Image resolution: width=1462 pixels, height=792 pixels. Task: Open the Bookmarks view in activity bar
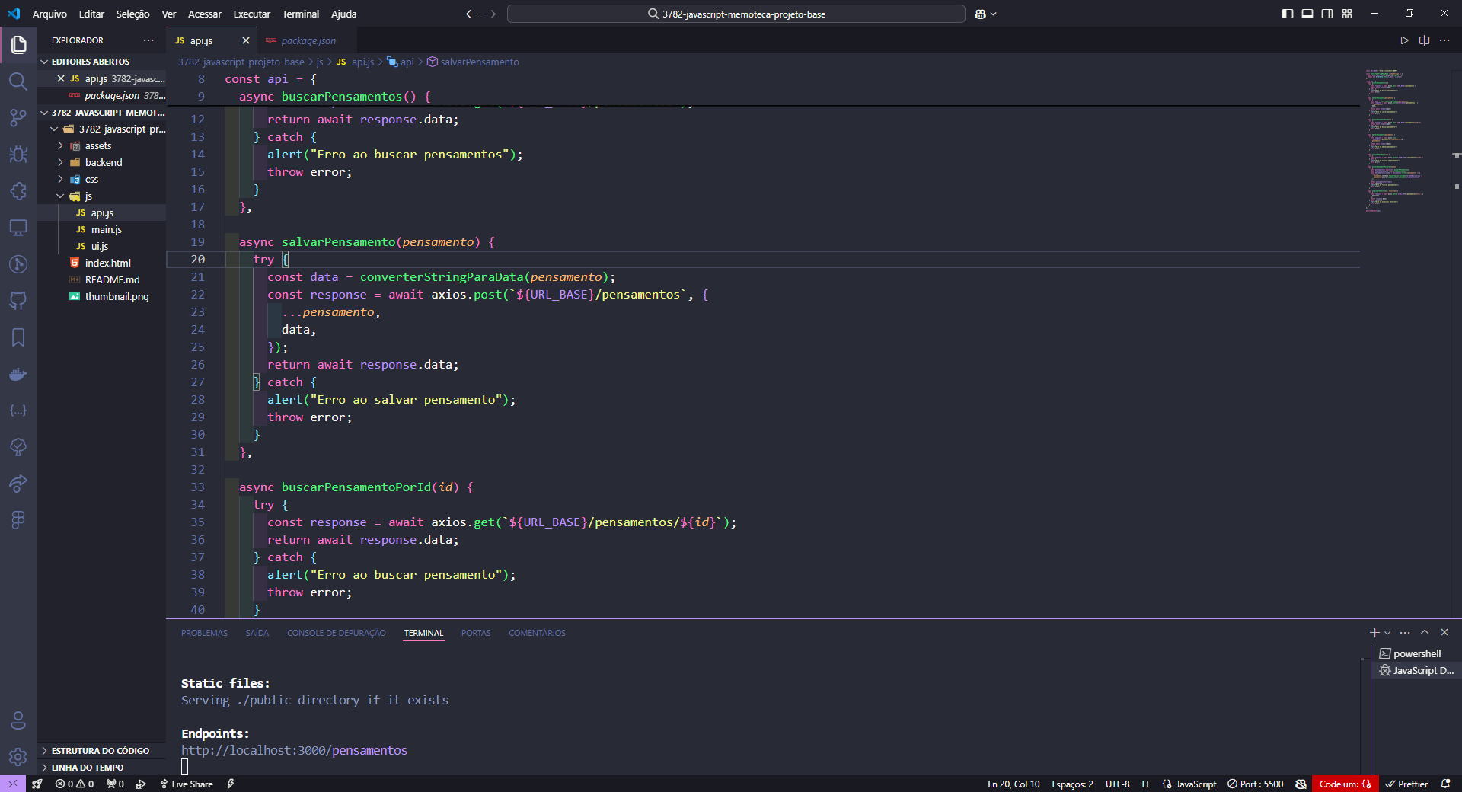click(x=18, y=337)
